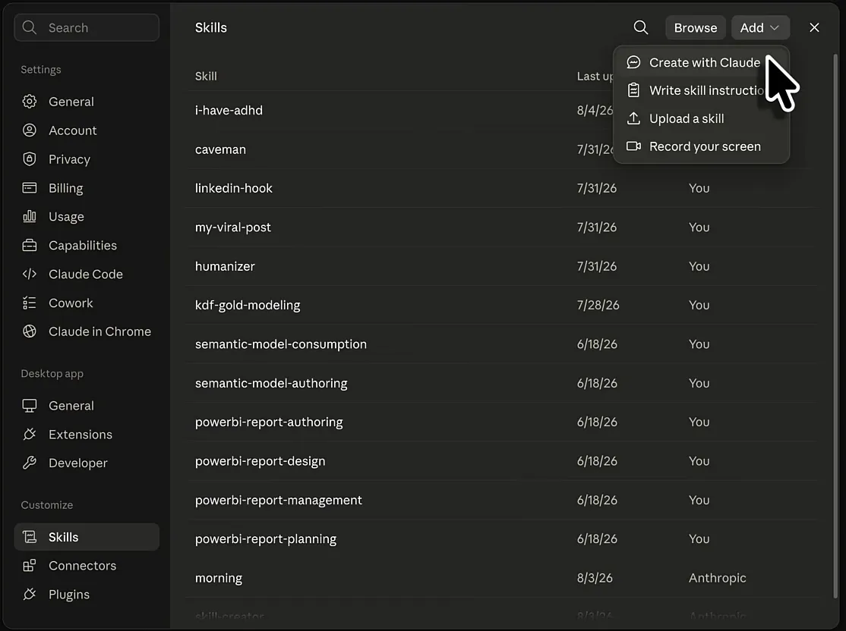Image resolution: width=846 pixels, height=631 pixels.
Task: Click the Browse button
Action: (696, 27)
